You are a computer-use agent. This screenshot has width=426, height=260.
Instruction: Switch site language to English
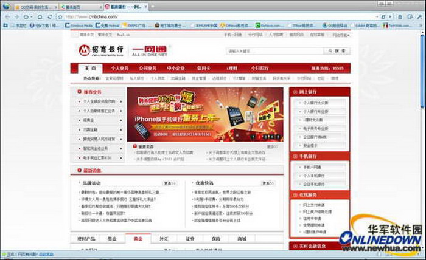124,35
